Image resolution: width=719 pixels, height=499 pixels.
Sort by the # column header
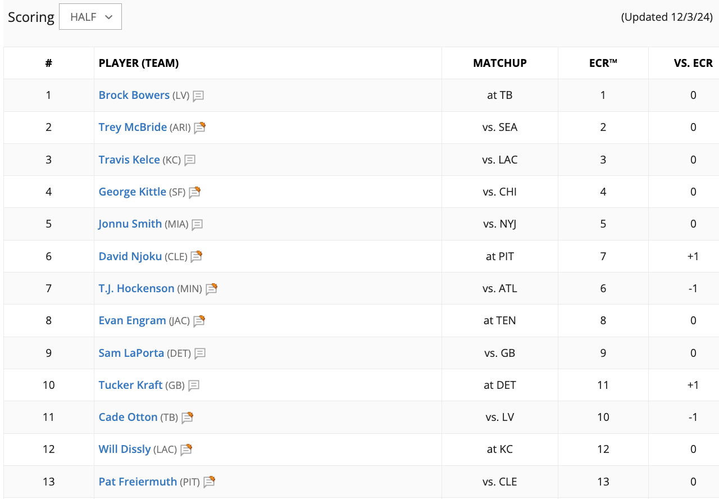(49, 63)
